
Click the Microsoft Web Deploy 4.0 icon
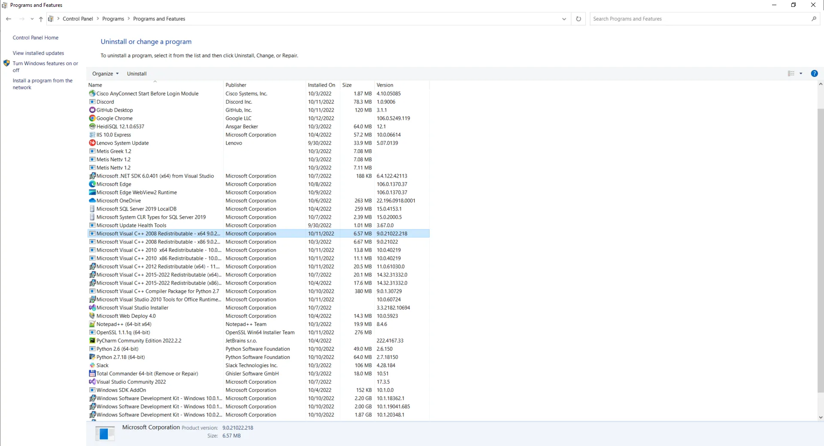pyautogui.click(x=92, y=316)
